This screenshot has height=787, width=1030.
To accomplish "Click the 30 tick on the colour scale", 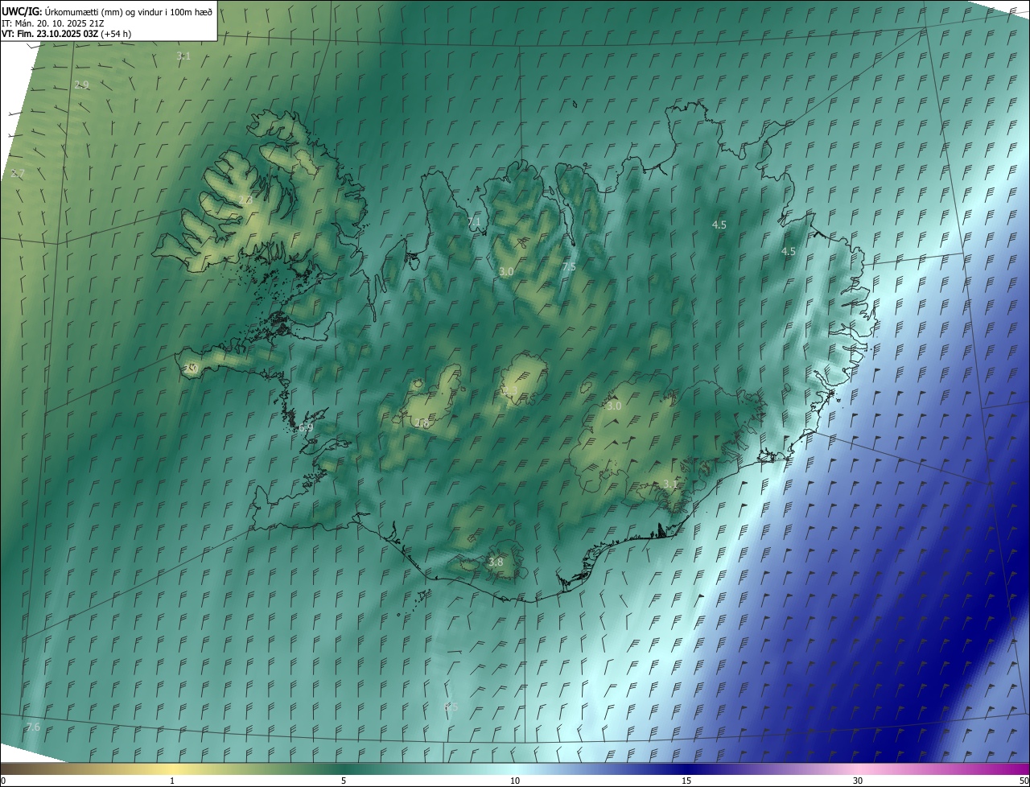I will pos(858,781).
